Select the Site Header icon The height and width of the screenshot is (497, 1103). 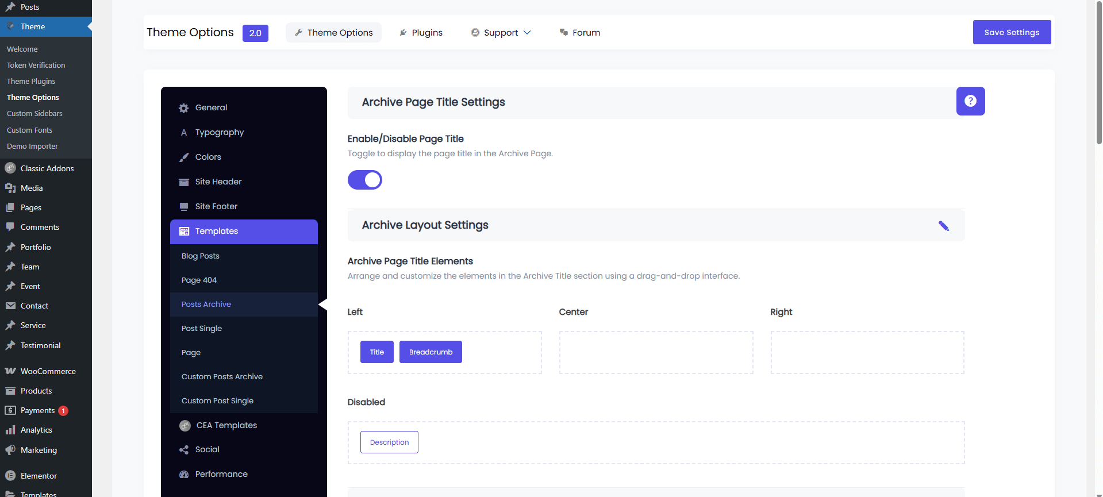point(184,182)
